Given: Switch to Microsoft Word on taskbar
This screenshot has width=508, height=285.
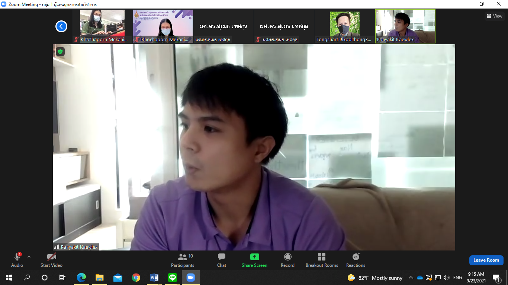Looking at the screenshot, I should (x=154, y=278).
